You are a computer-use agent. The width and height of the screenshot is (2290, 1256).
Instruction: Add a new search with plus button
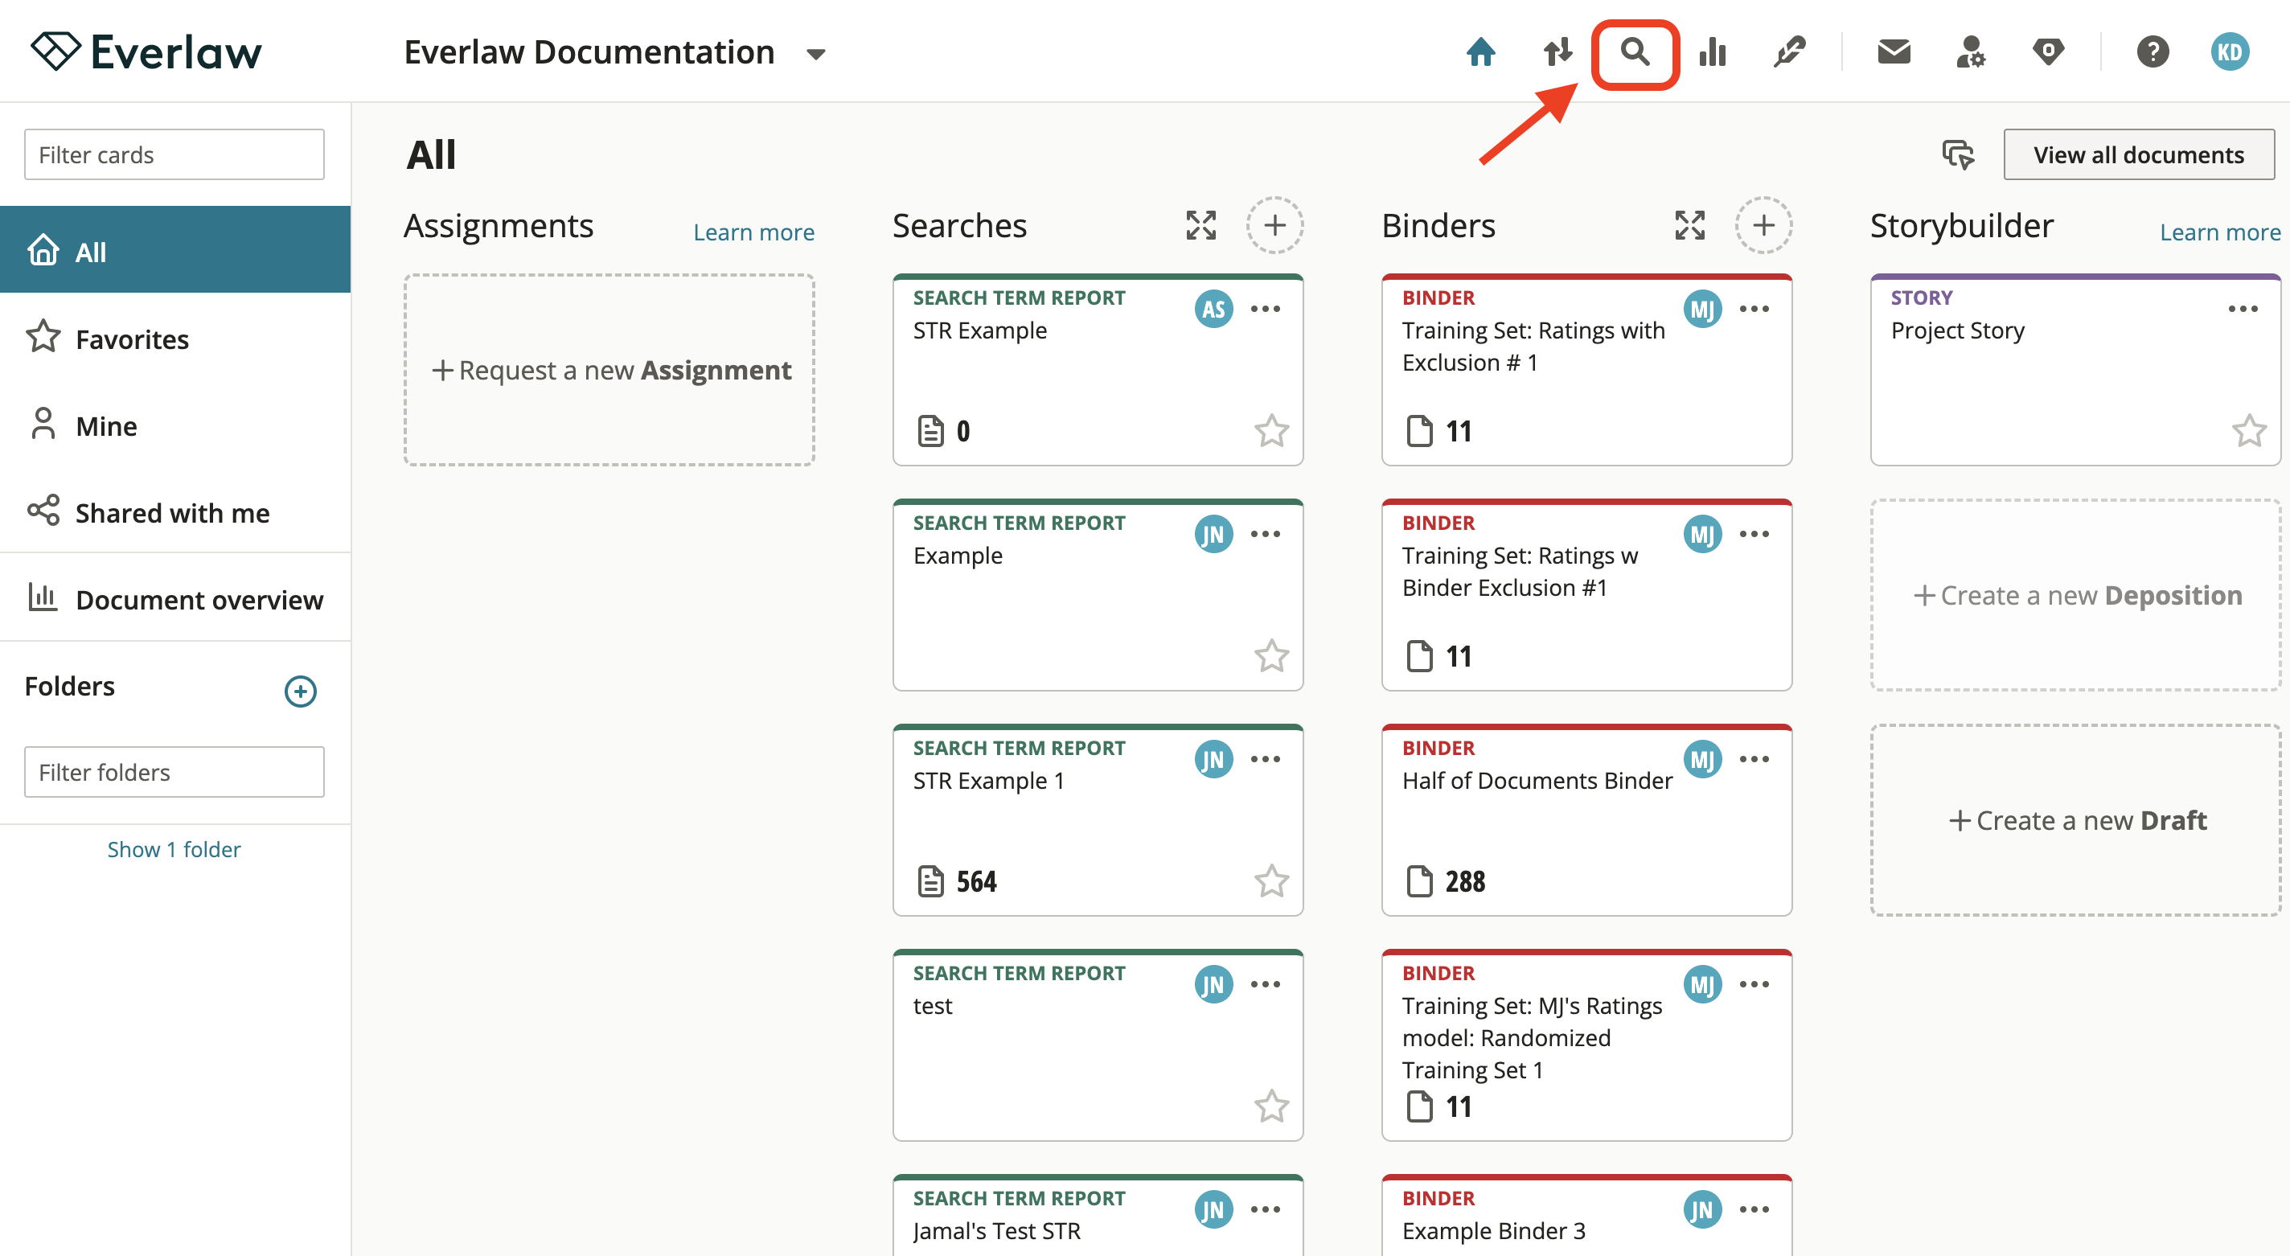point(1274,225)
